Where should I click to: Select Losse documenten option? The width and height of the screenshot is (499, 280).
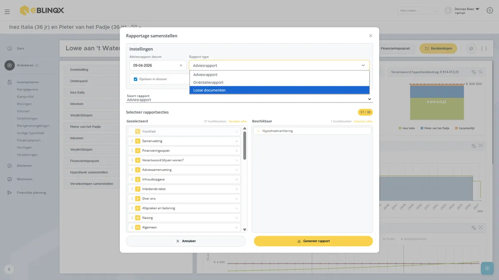tap(279, 90)
